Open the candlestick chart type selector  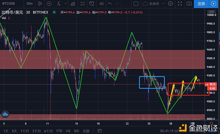[40, 4]
